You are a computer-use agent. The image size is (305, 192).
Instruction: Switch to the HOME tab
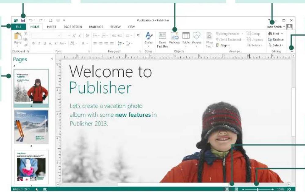coord(35,27)
